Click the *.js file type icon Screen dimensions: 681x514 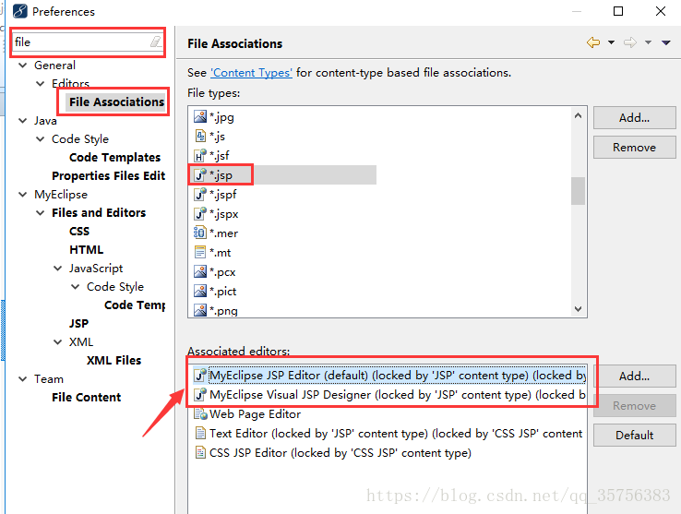tap(200, 136)
